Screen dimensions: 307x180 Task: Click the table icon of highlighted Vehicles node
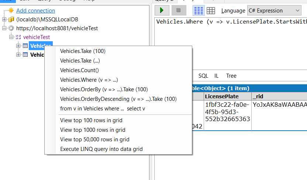25,46
